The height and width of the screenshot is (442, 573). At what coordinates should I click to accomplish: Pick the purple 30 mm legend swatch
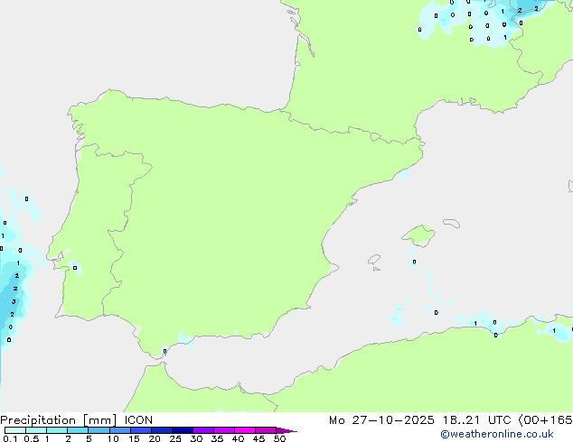click(202, 431)
